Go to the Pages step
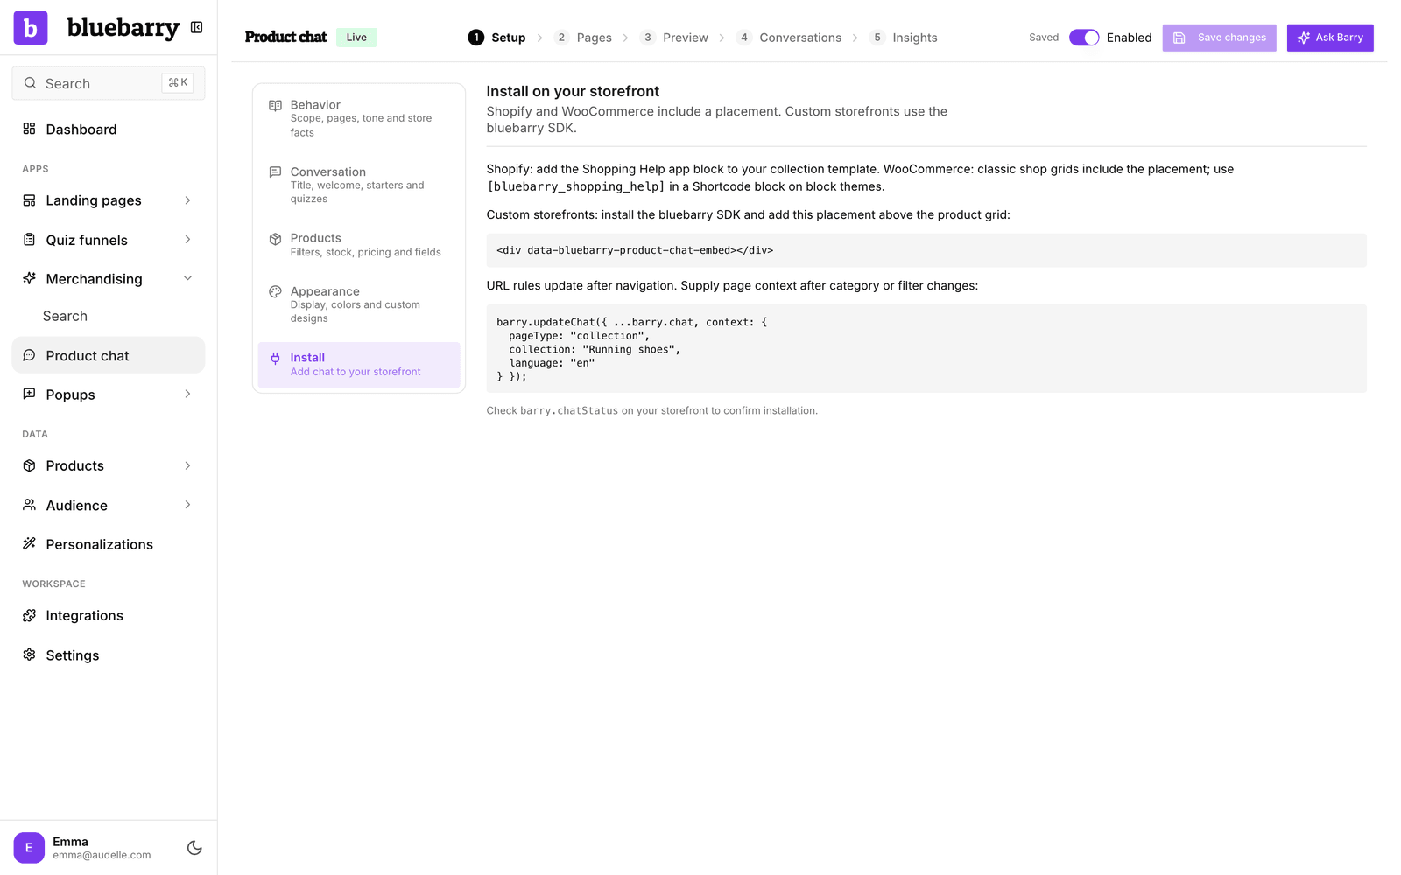The image size is (1401, 875). (582, 38)
